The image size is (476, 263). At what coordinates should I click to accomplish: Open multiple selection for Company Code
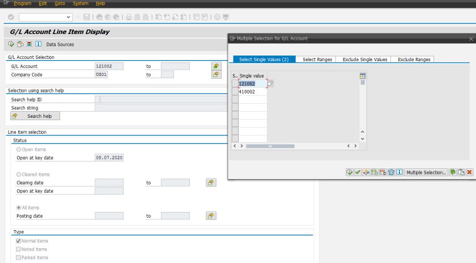point(216,74)
